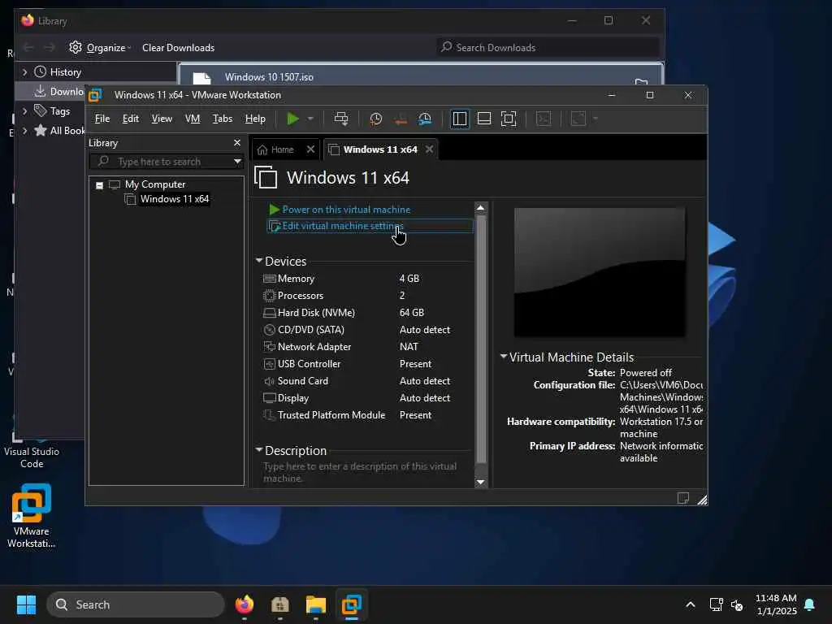Screen dimensions: 832x624
Task: Collapse the Devices section
Action: tap(259, 261)
